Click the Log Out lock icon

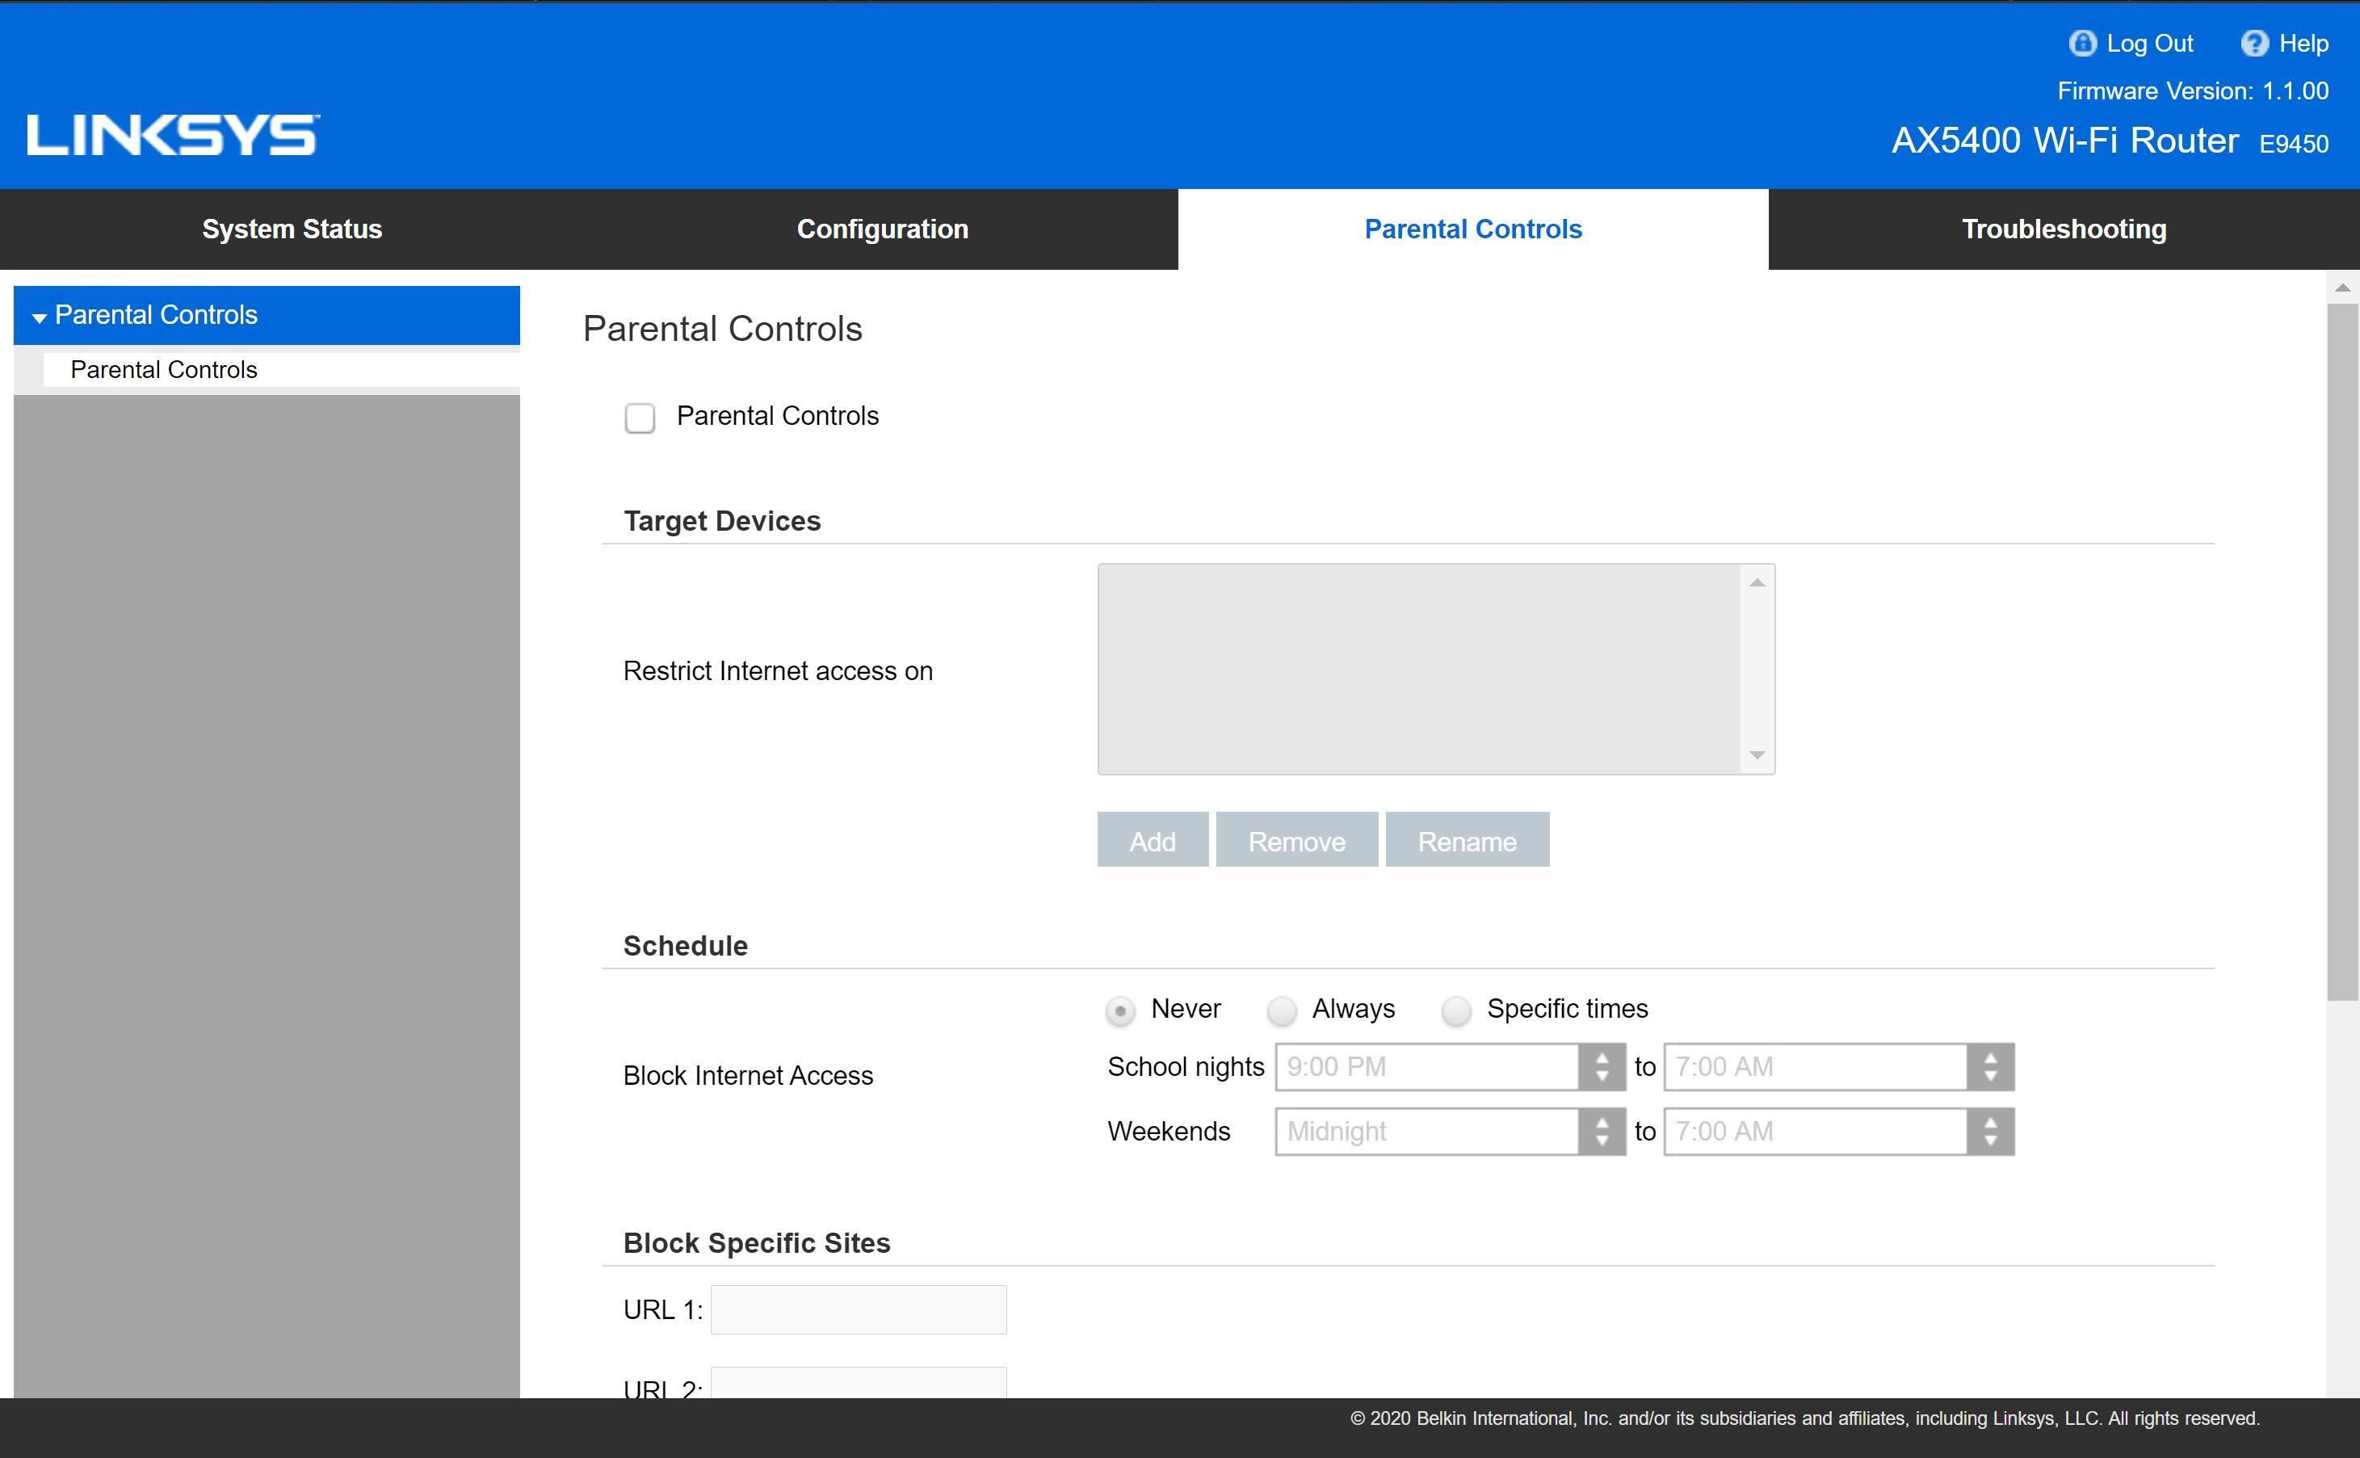click(2082, 44)
